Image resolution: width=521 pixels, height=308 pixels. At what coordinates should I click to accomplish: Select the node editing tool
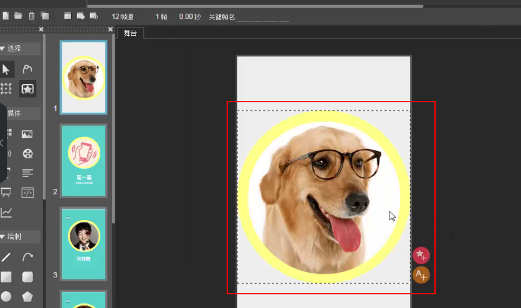click(27, 70)
